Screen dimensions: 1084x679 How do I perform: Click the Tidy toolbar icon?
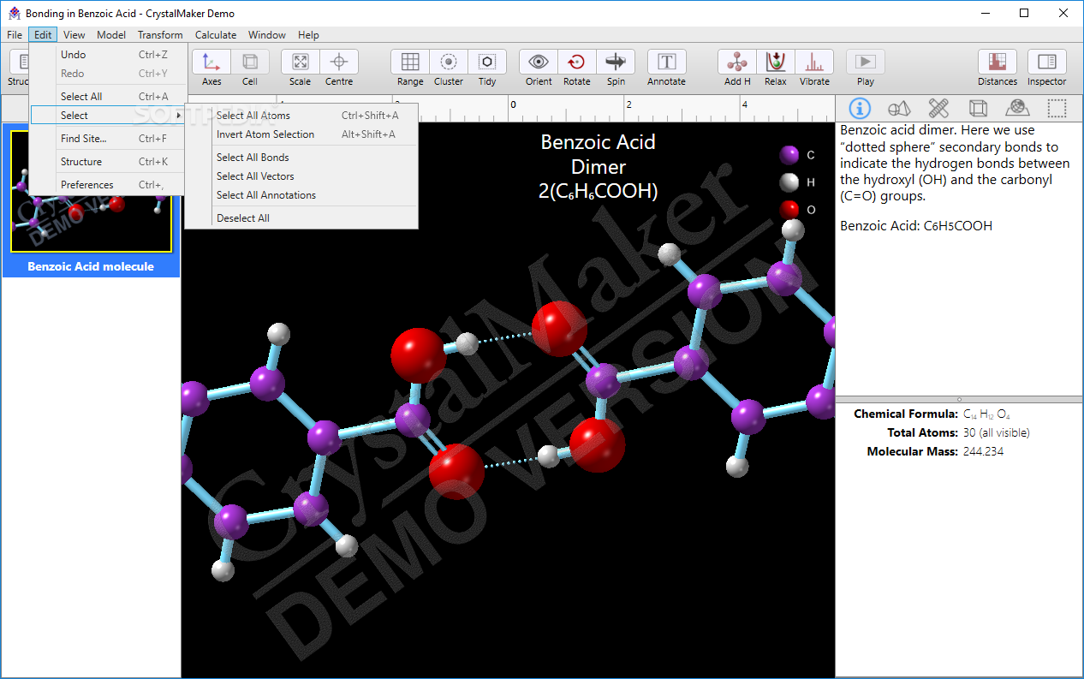point(487,62)
